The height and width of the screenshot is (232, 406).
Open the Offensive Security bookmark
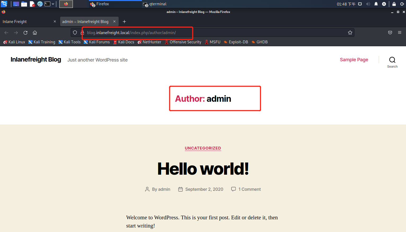183,42
